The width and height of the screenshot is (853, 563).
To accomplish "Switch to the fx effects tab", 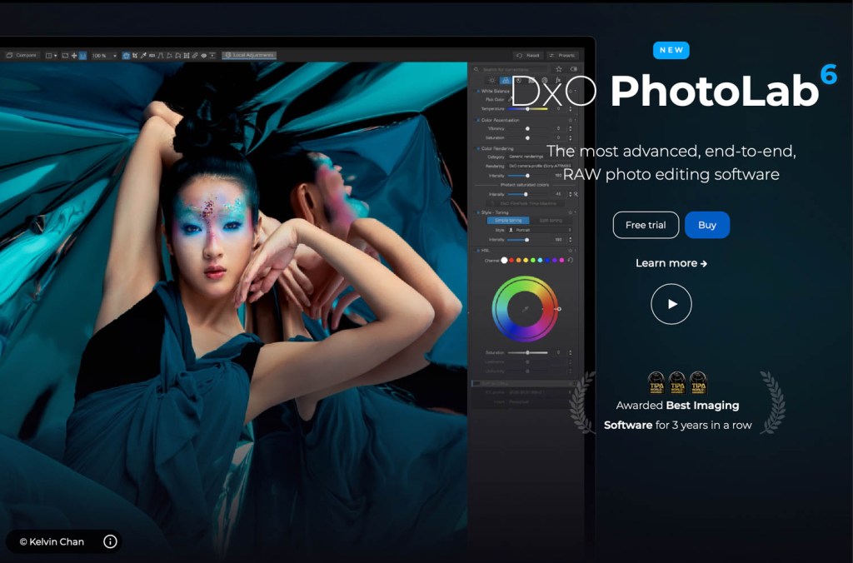I will click(x=558, y=81).
